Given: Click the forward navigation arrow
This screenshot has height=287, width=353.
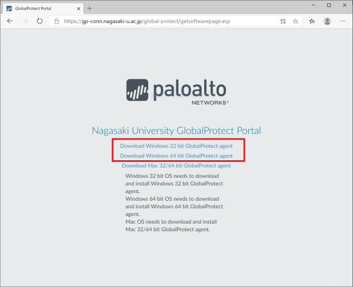Looking at the screenshot, I should point(25,21).
